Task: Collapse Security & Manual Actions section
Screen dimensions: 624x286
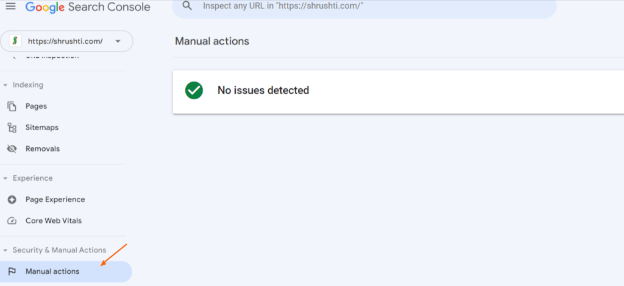Action: [5, 250]
